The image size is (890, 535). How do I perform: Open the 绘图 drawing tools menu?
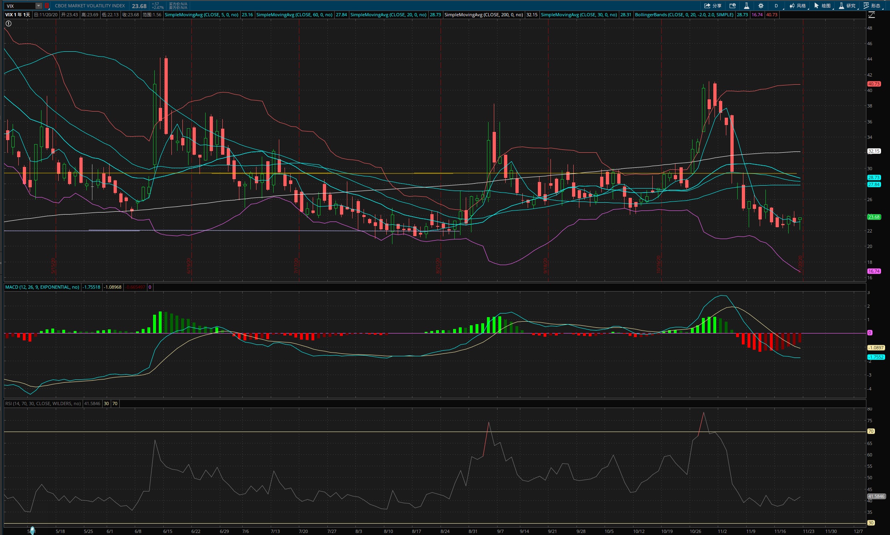[822, 6]
